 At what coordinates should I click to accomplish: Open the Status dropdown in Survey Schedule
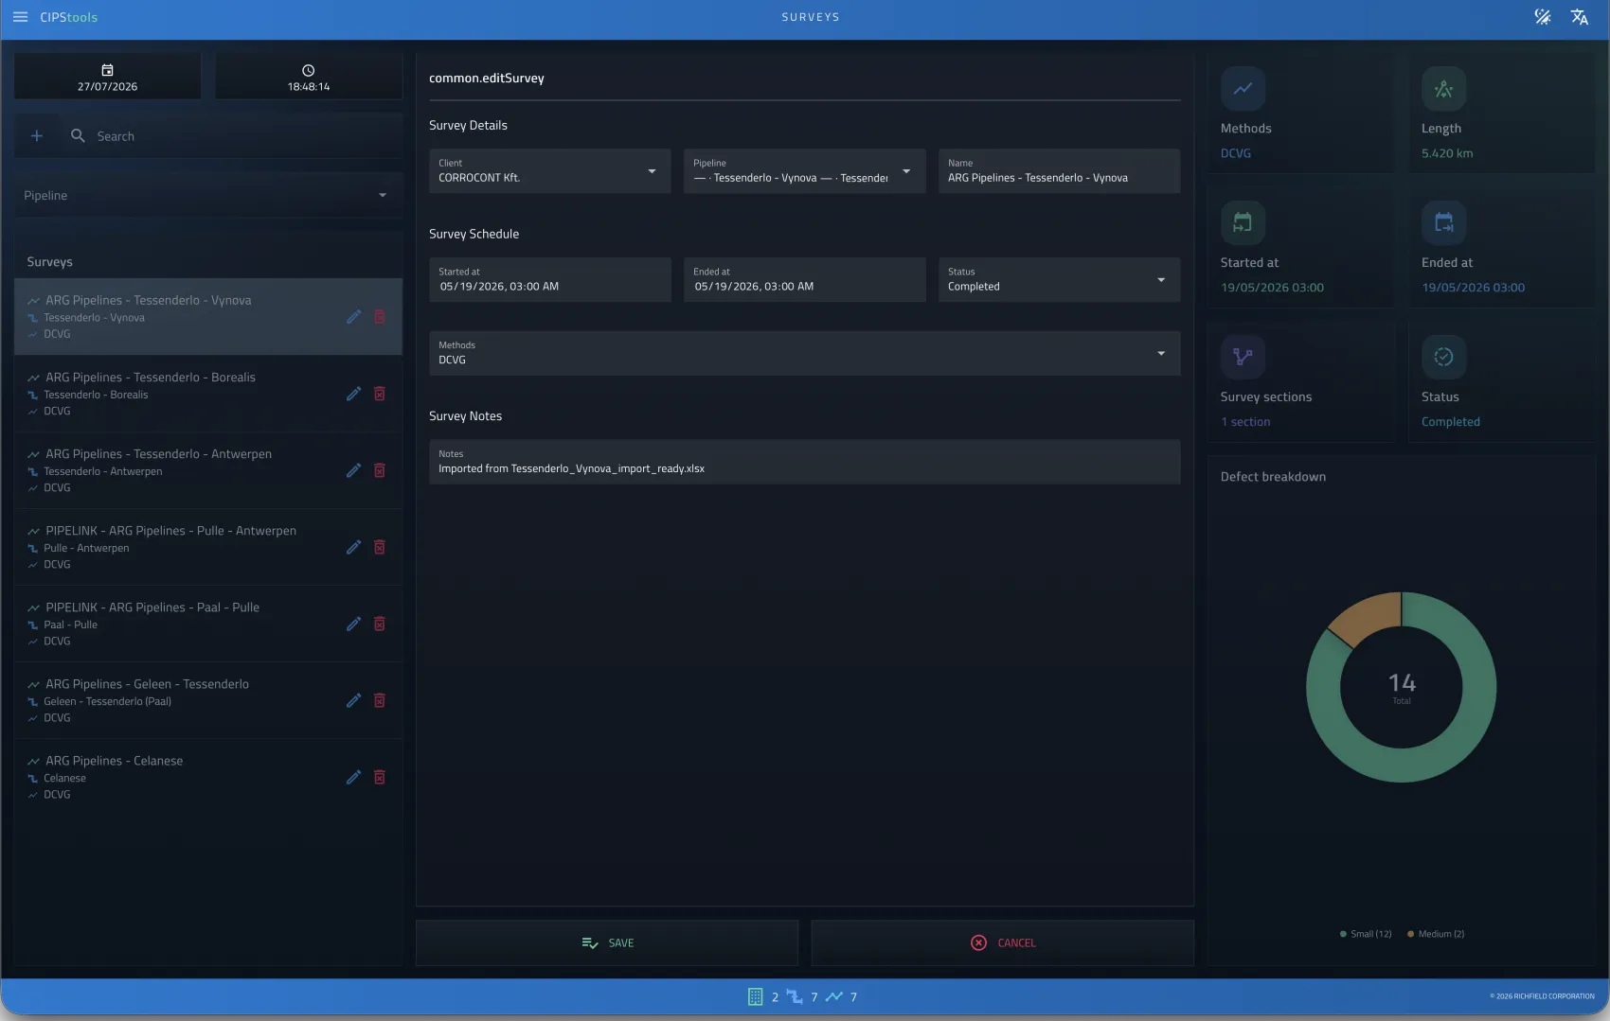click(1059, 280)
